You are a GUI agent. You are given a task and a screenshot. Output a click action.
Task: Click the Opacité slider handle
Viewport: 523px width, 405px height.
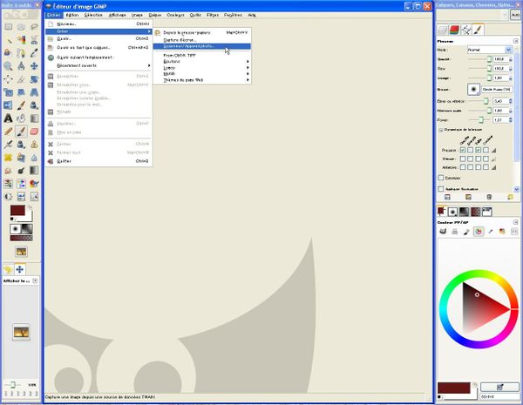click(x=489, y=59)
